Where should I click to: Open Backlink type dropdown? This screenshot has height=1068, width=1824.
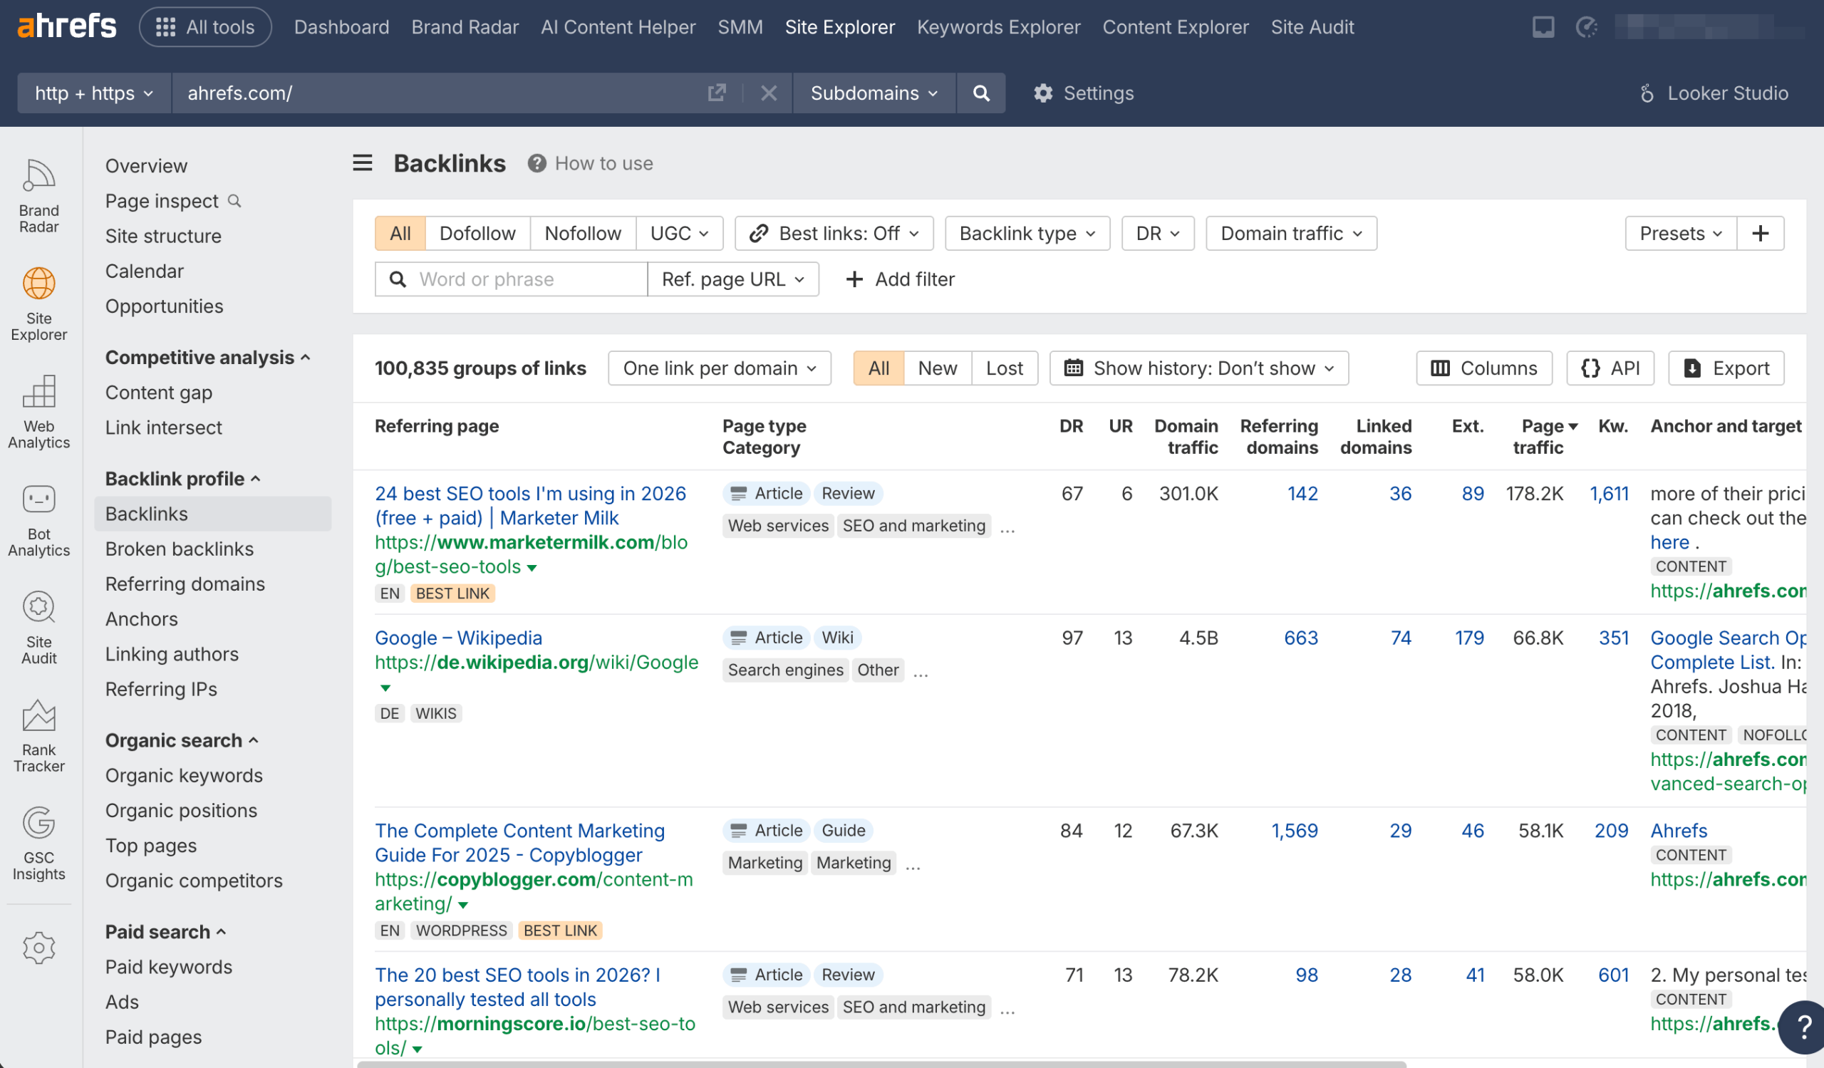tap(1027, 233)
